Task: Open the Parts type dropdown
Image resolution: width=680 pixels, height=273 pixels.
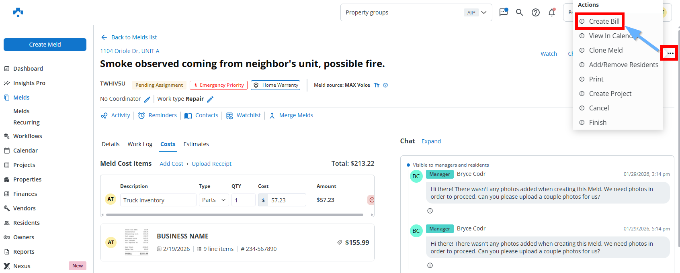Action: [214, 200]
